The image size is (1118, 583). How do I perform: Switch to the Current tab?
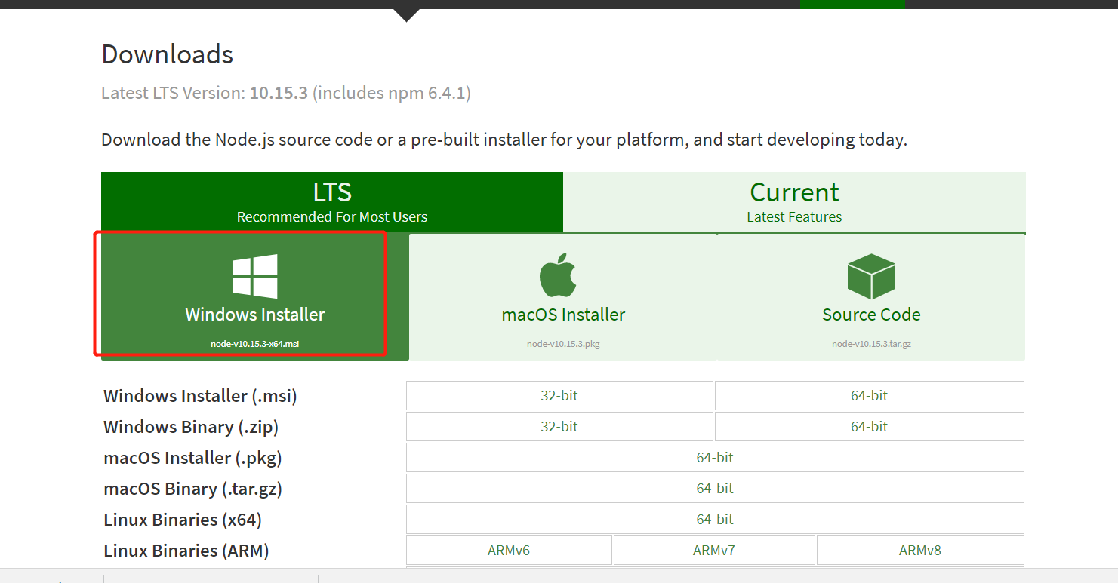coord(794,202)
